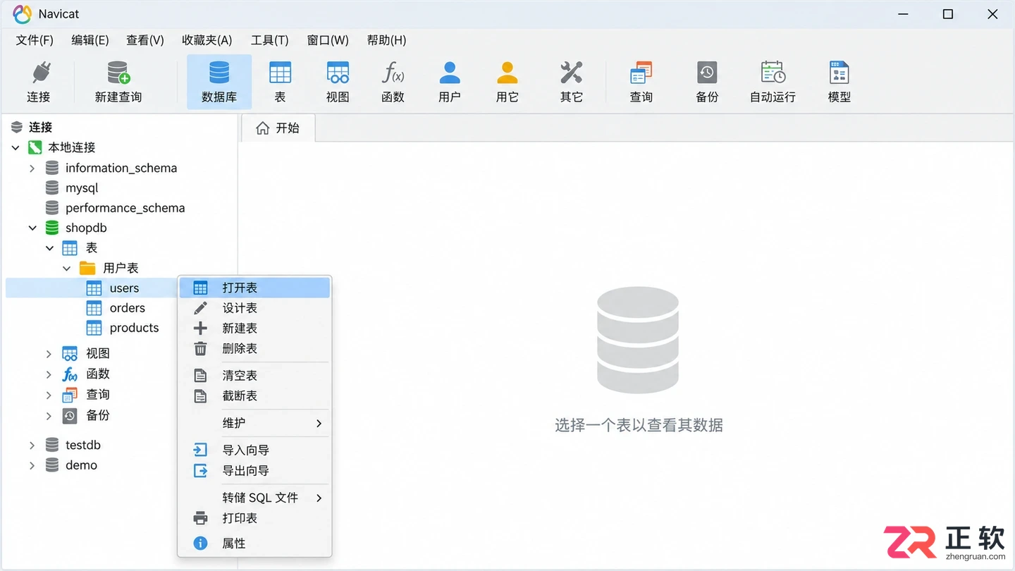Choose 属性 from the context menu
Viewport: 1015px width, 571px height.
pyautogui.click(x=254, y=544)
